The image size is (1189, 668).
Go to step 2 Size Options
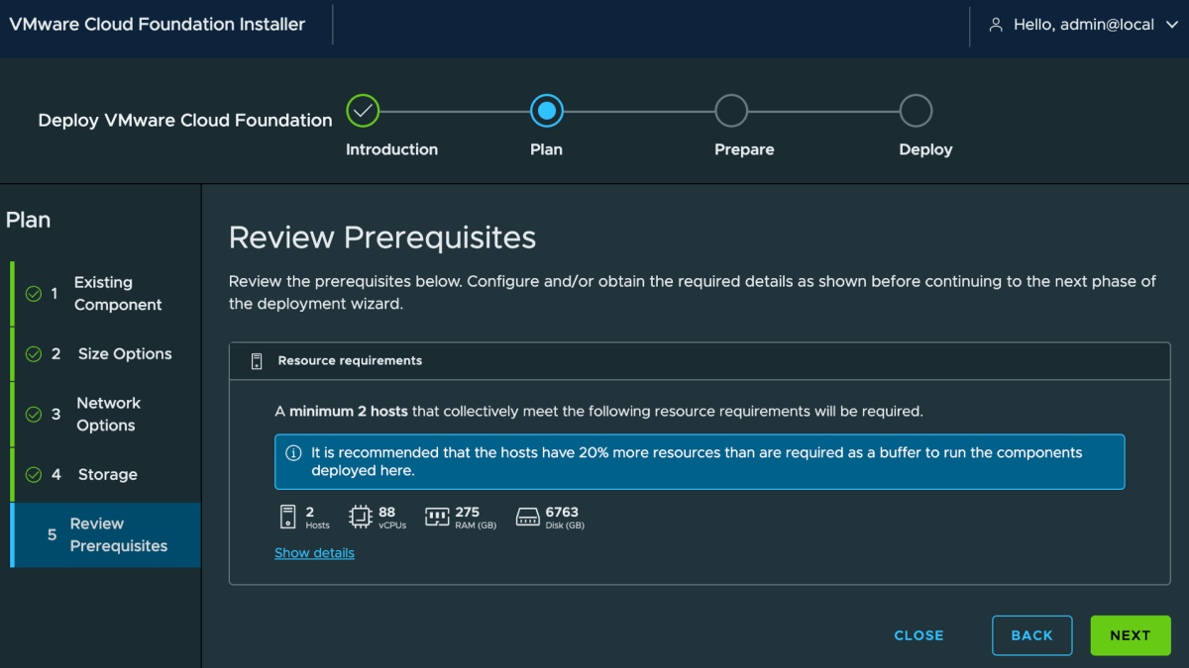[x=106, y=354]
